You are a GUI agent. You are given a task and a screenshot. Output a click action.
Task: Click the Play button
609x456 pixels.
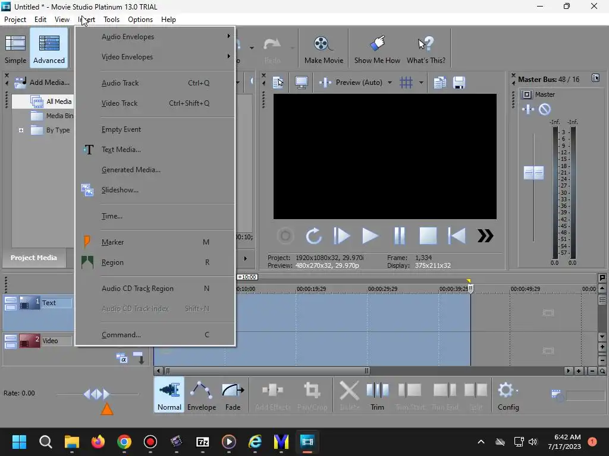(370, 236)
